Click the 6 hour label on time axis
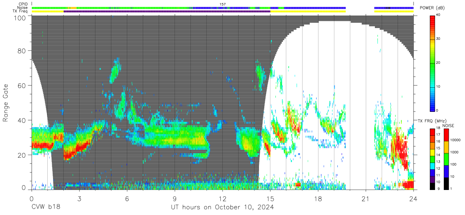This screenshot has width=465, height=215. point(127,198)
